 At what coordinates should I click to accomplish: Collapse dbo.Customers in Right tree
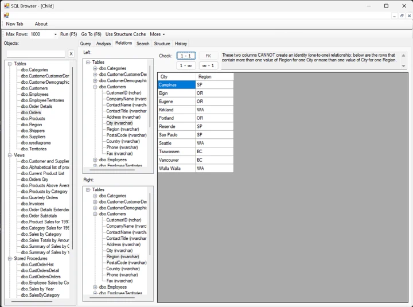coord(95,214)
